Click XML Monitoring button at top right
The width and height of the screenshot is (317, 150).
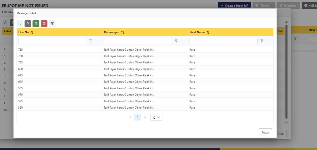click(309, 5)
